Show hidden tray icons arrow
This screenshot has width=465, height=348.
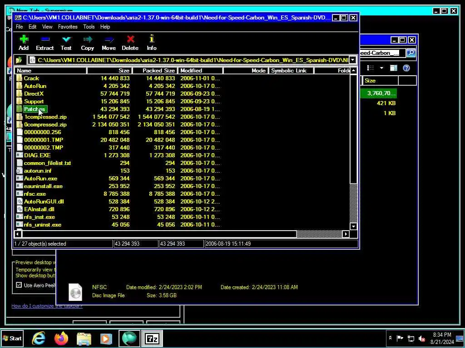coord(390,338)
